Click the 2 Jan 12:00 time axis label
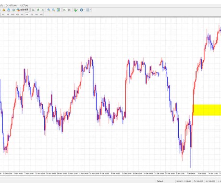The height and width of the screenshot is (183, 221). pos(180,173)
